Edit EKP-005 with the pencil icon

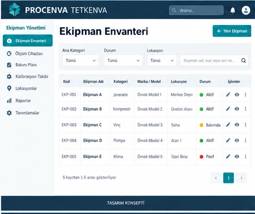click(228, 156)
